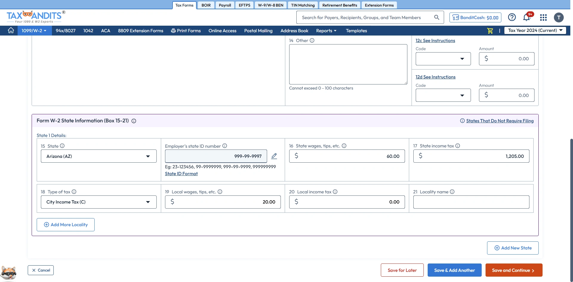Open the notifications bell with 9+ badge
The width and height of the screenshot is (573, 282).
526,17
